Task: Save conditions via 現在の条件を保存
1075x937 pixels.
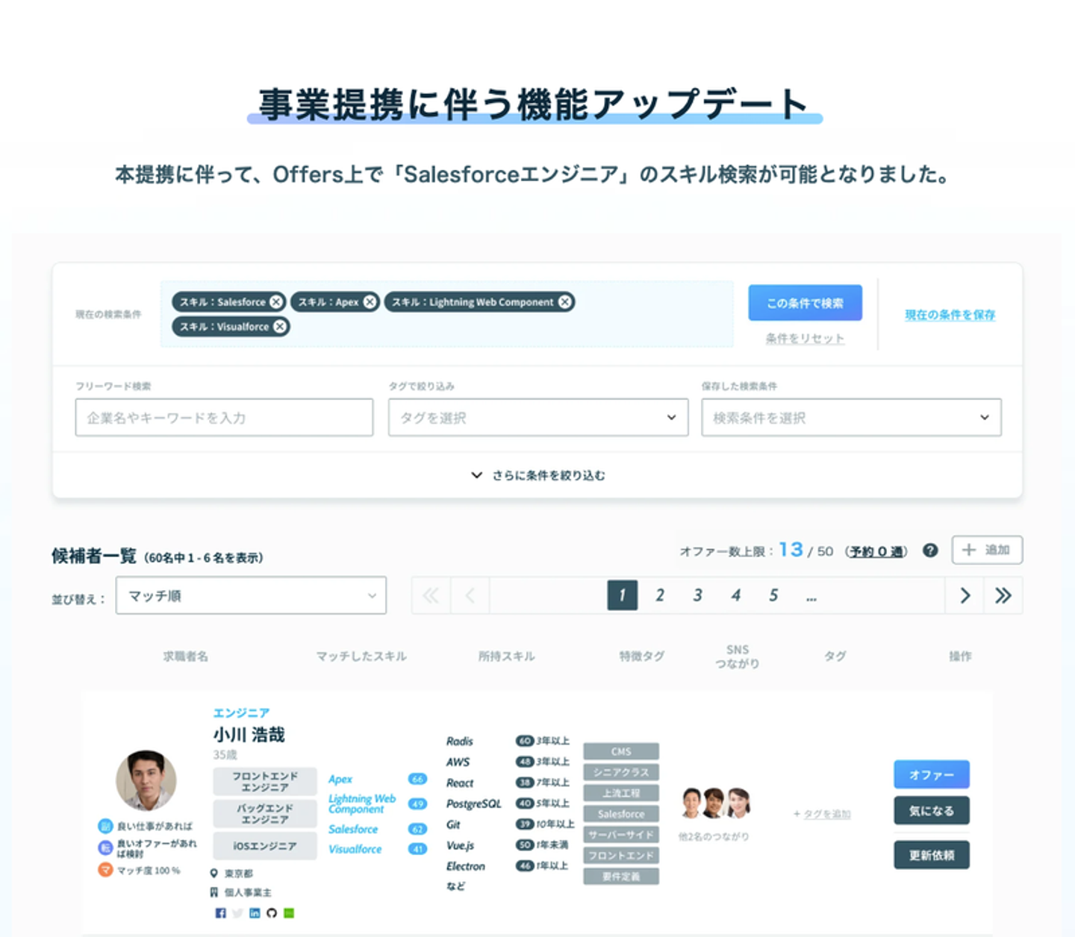Action: pos(950,315)
